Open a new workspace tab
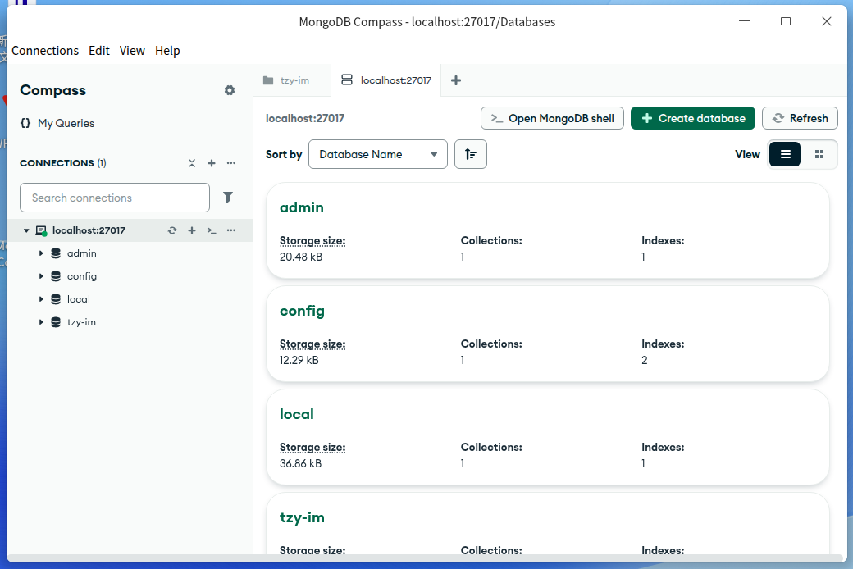Image resolution: width=853 pixels, height=569 pixels. 456,80
